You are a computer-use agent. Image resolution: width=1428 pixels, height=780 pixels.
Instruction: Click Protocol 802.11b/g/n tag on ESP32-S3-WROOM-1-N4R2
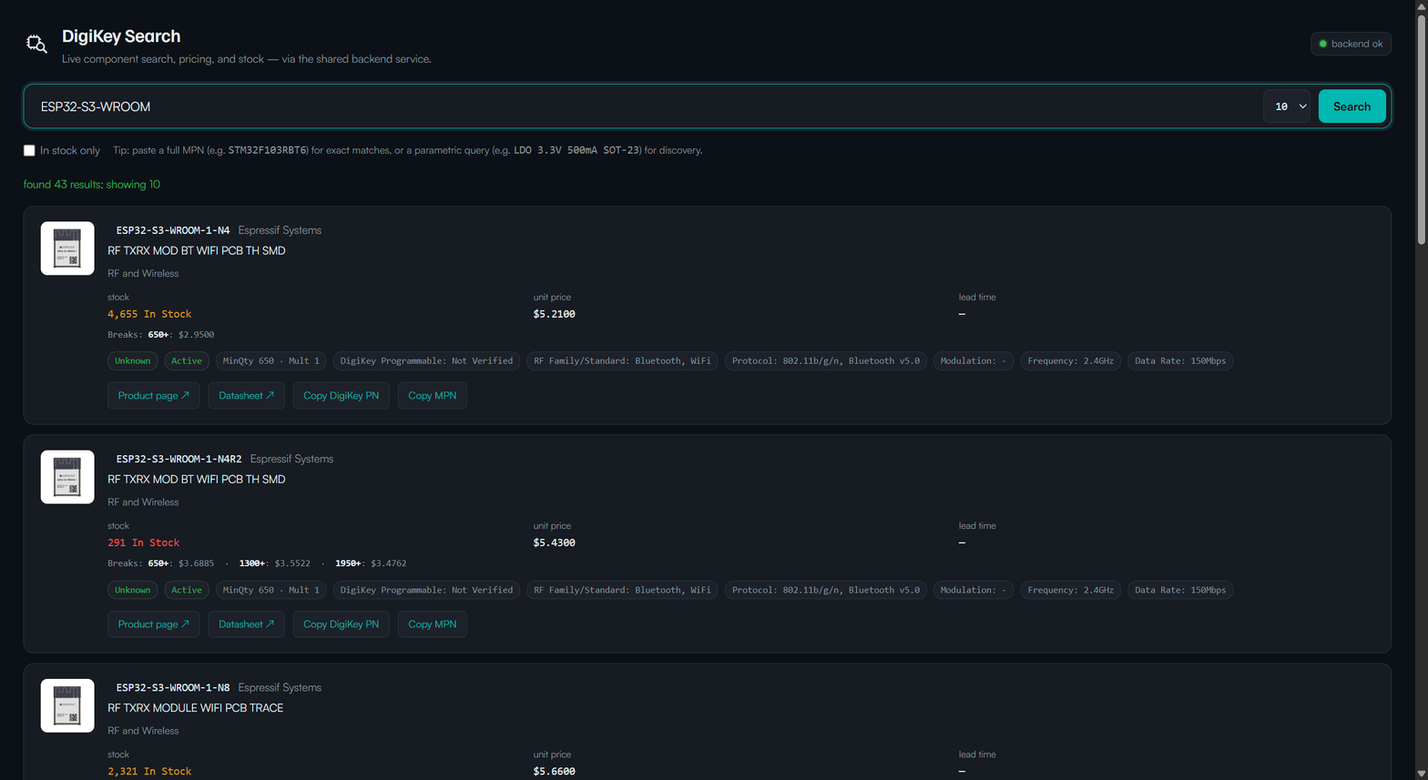[826, 590]
